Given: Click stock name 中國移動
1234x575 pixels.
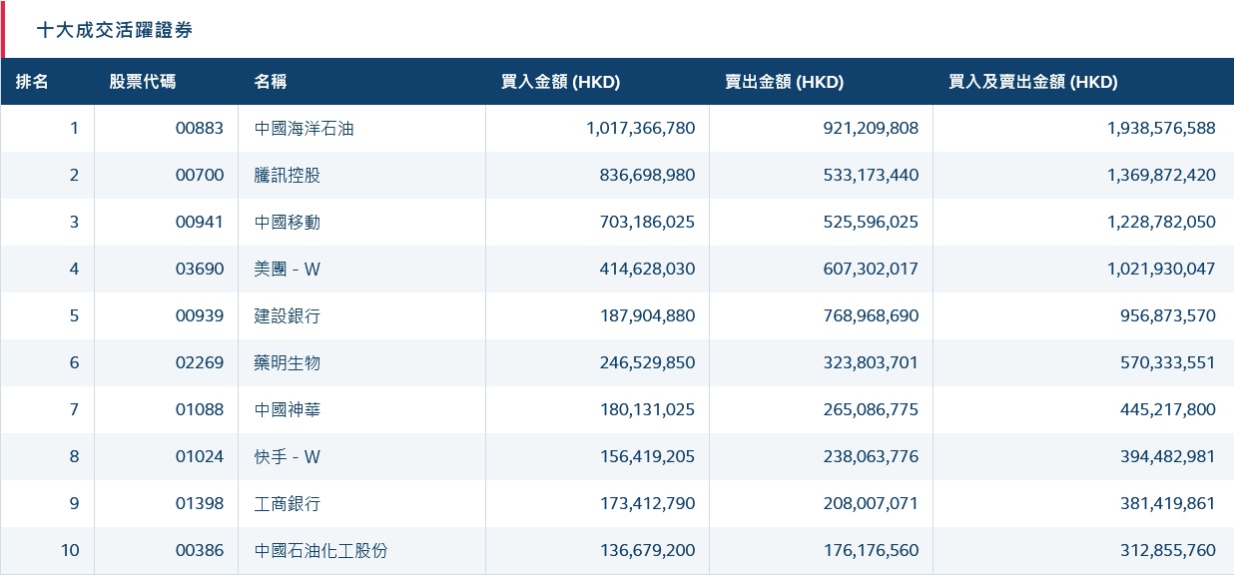Looking at the screenshot, I should pos(288,223).
